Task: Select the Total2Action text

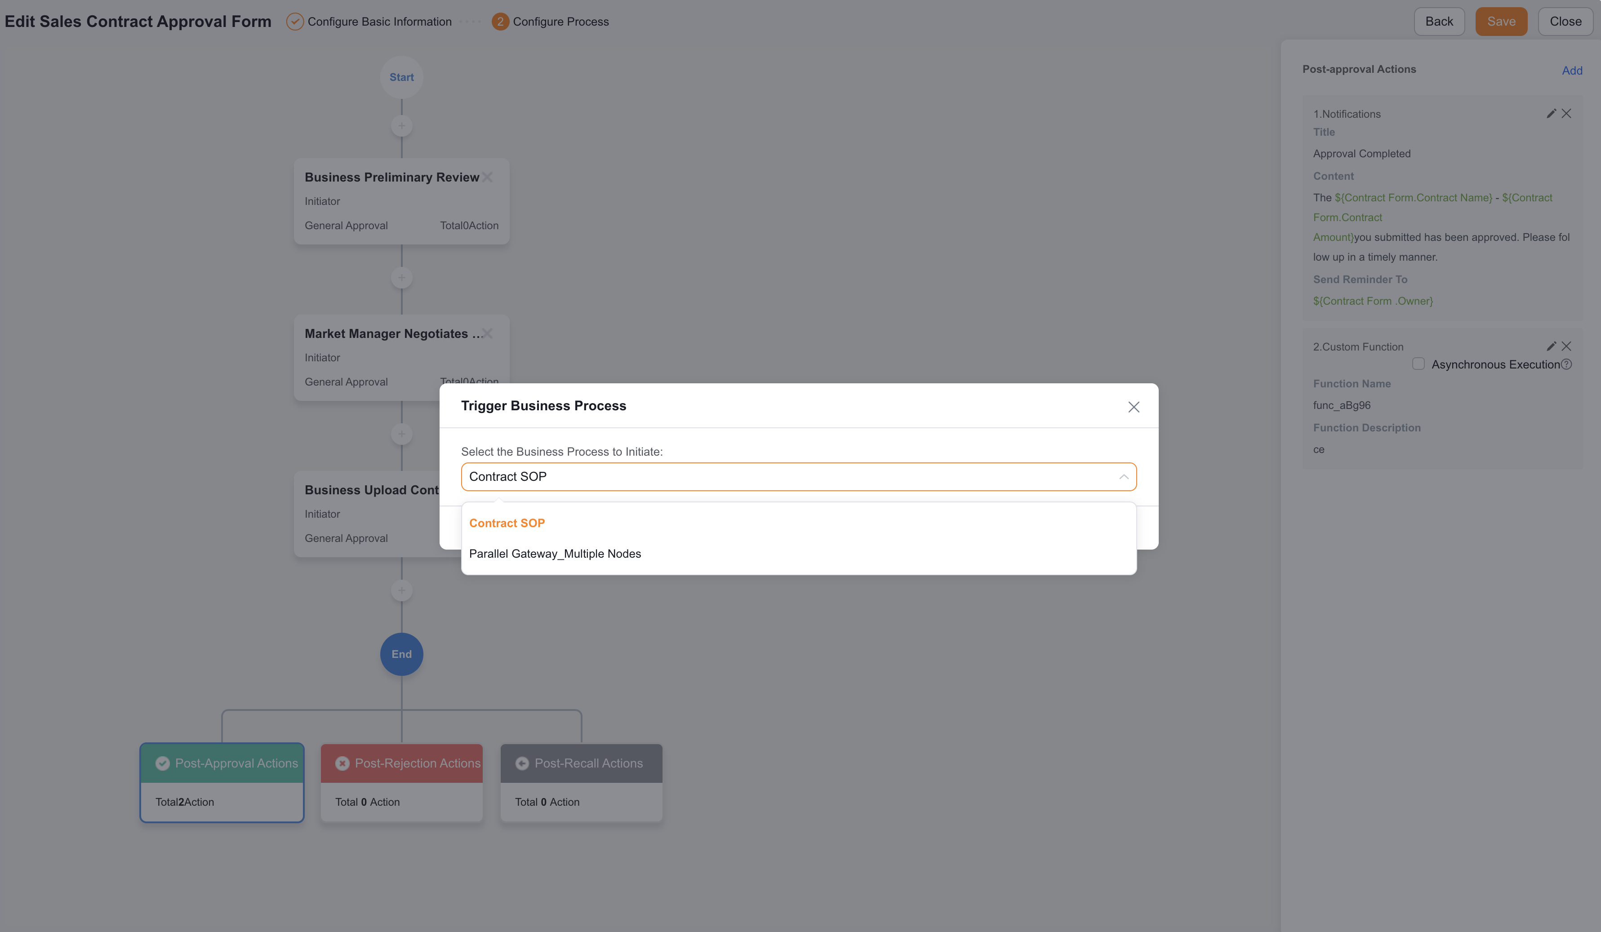Action: 184,802
